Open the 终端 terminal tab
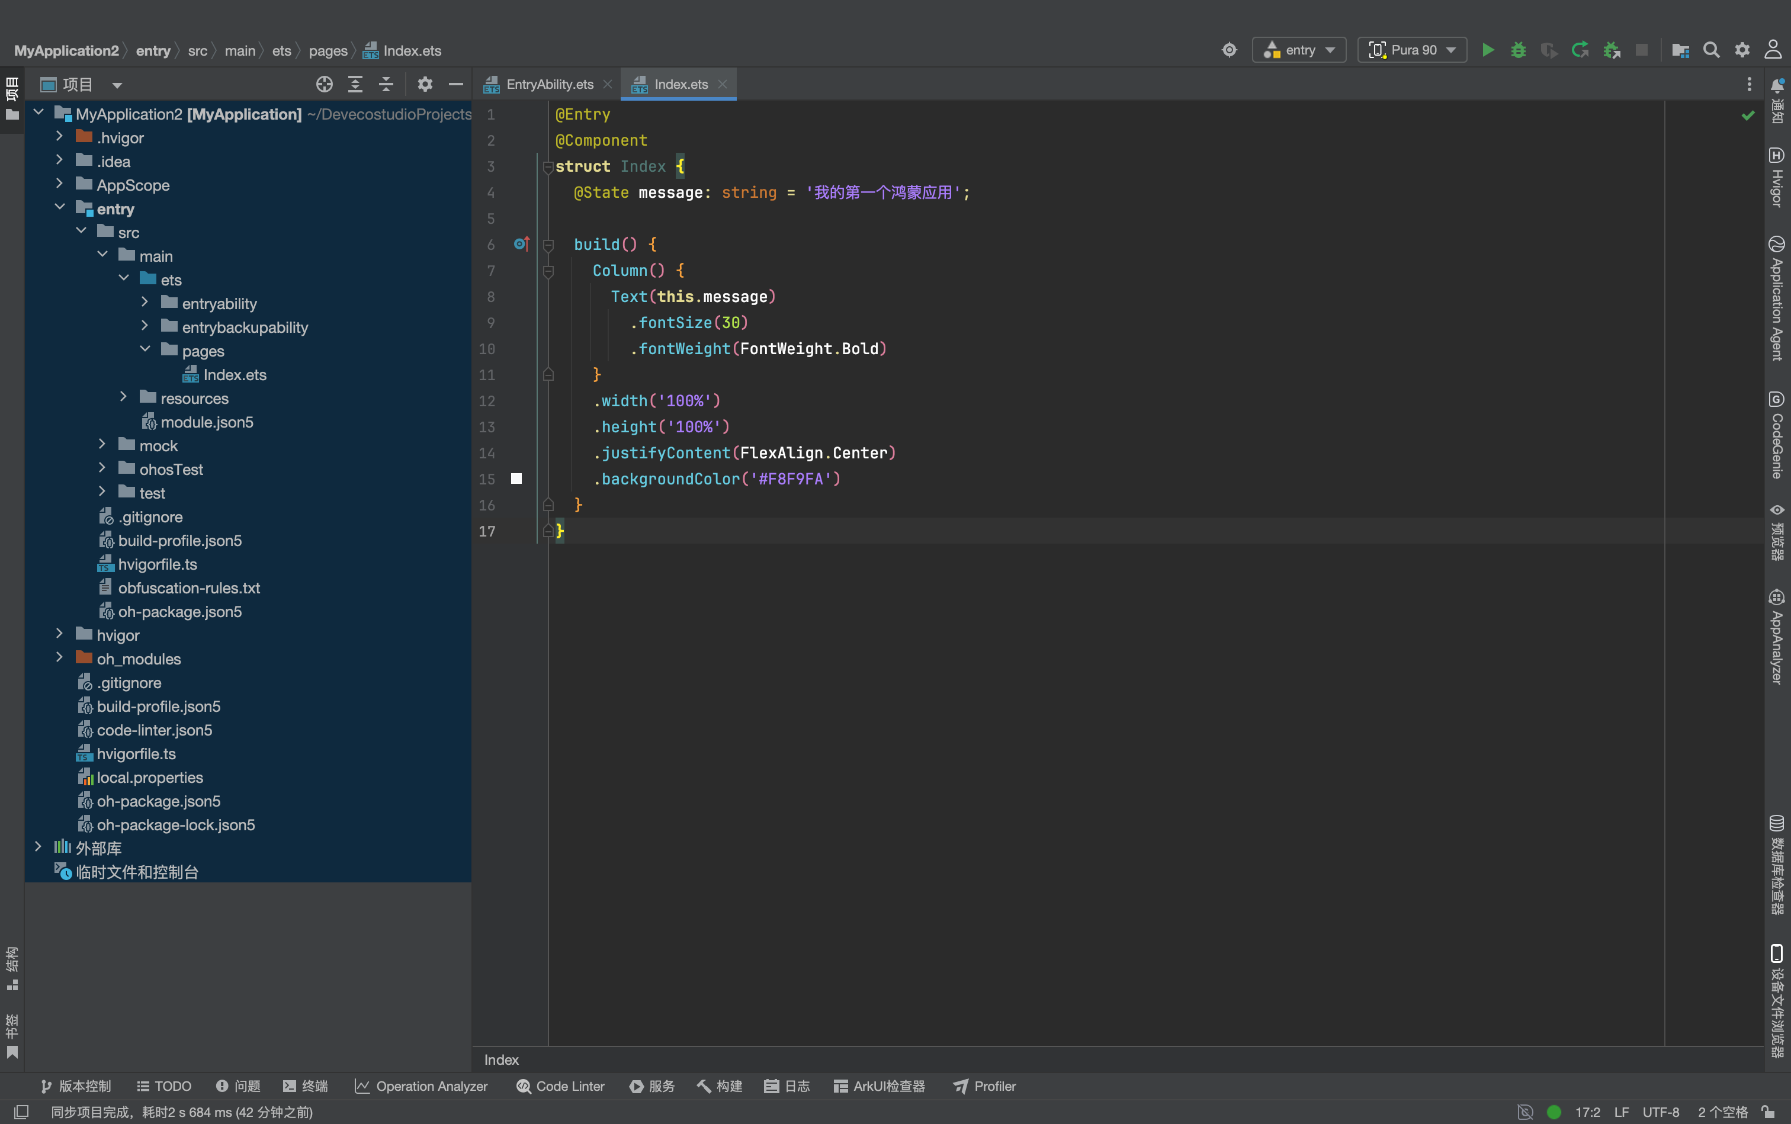 [306, 1086]
